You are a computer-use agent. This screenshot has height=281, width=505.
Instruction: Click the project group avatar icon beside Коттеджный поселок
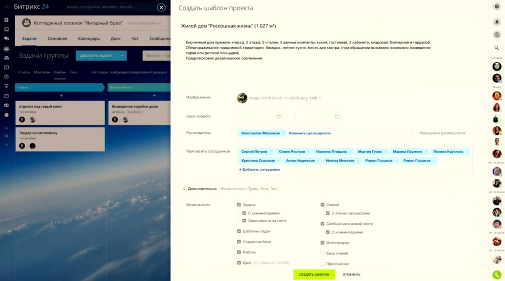click(x=27, y=23)
